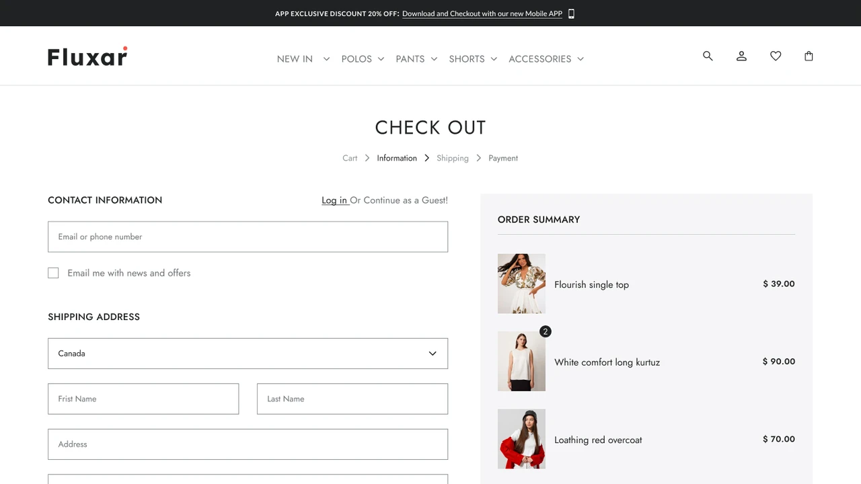Expand the POLOS menu chevron

pos(381,59)
